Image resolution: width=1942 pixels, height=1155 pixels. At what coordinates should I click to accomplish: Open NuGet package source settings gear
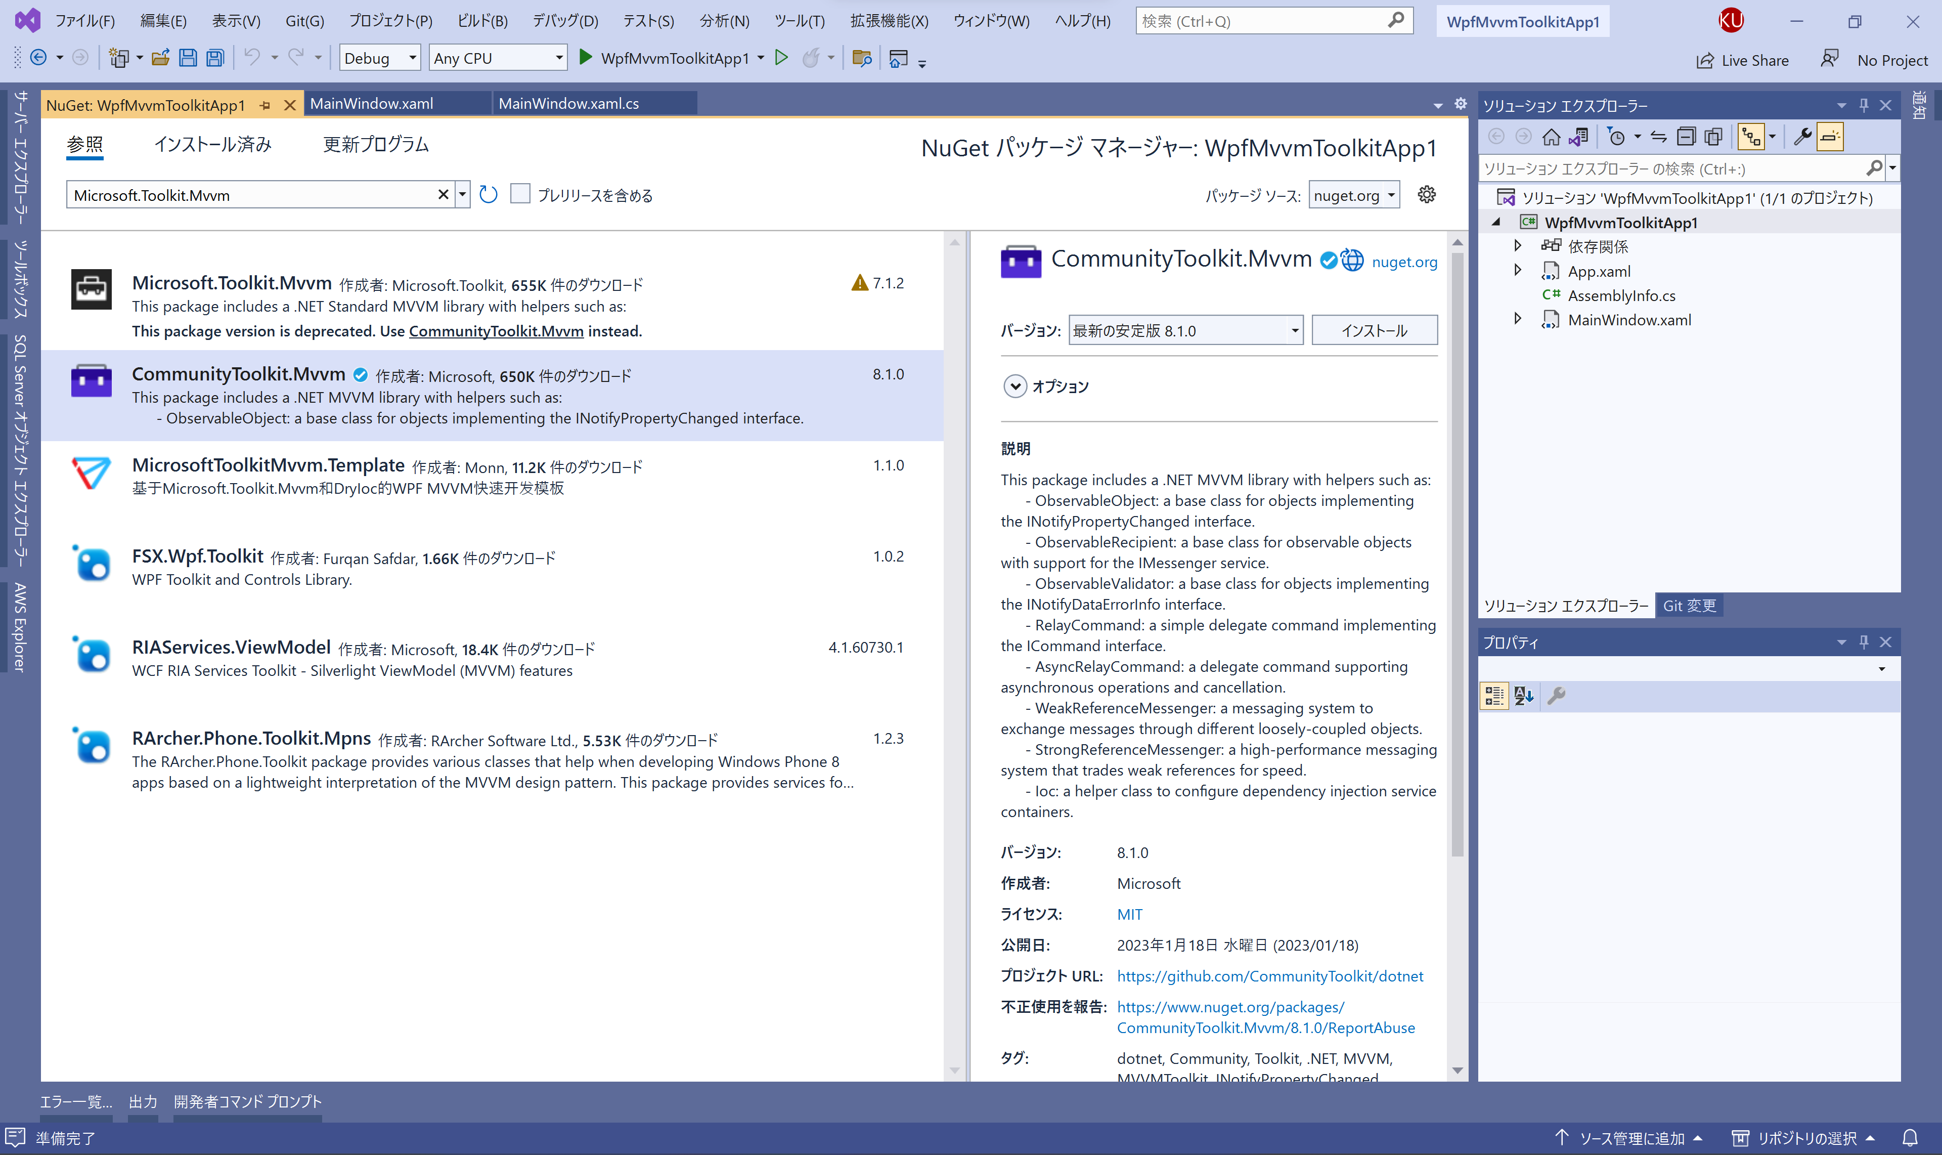click(1426, 195)
